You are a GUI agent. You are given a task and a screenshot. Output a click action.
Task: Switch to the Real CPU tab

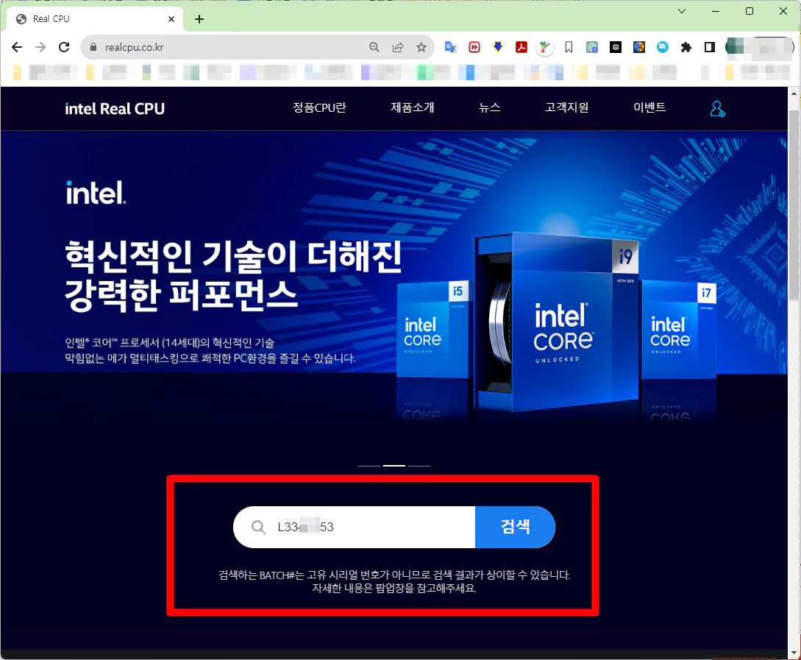point(93,19)
